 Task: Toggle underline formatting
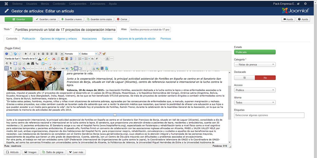34,54
